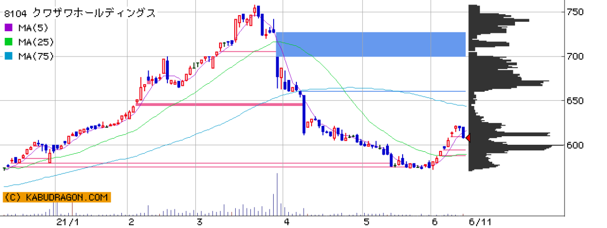Click the month 5 axis label

tap(366, 222)
